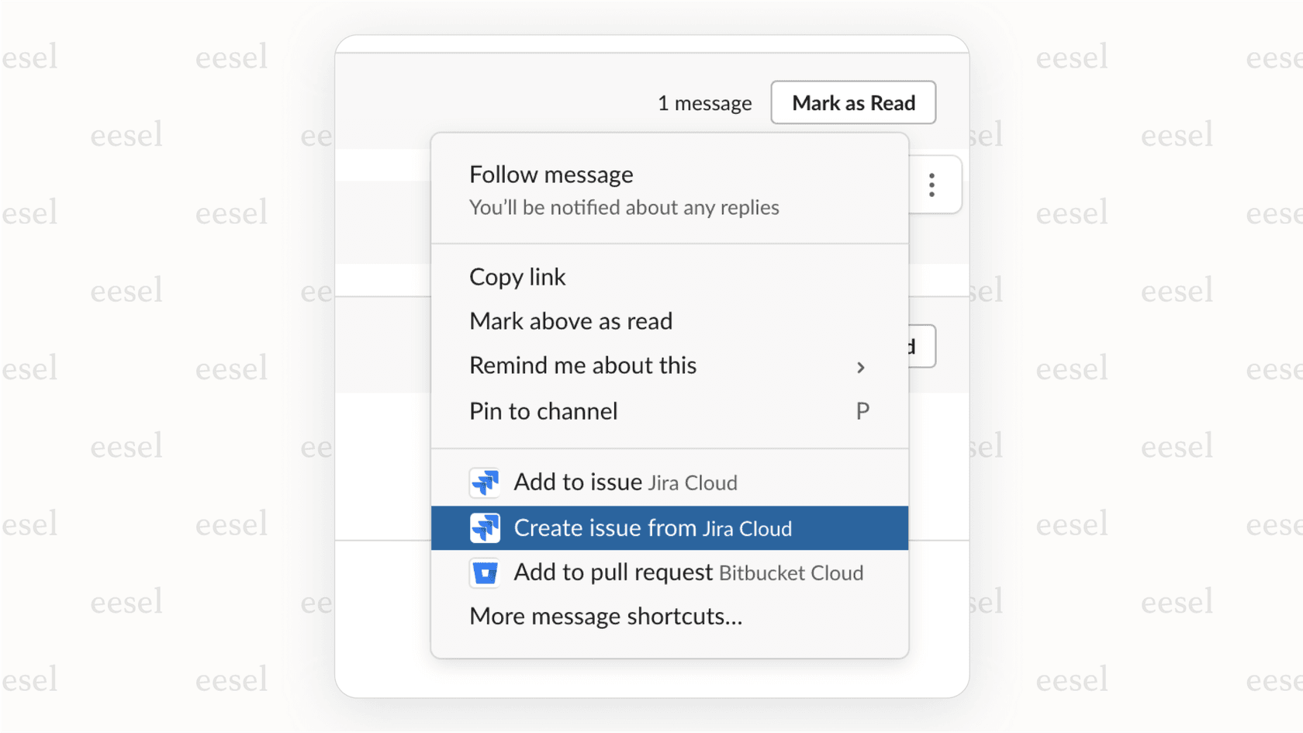The image size is (1303, 733).
Task: Click the chevron arrow next to Remind me
Action: tap(861, 367)
